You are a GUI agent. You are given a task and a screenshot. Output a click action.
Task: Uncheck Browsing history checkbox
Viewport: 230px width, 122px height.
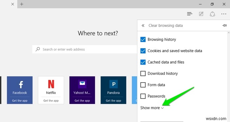(x=143, y=39)
